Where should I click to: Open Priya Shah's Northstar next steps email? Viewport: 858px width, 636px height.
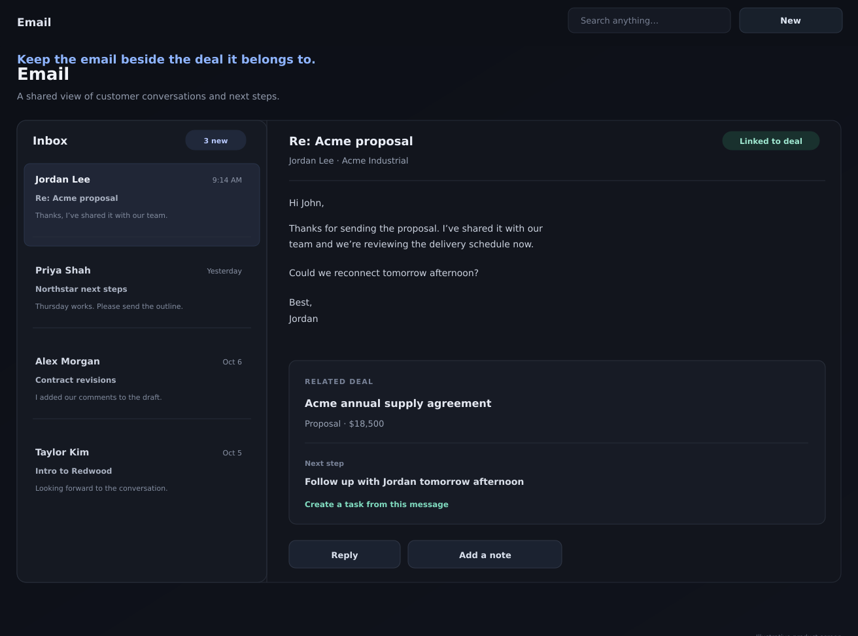(142, 288)
